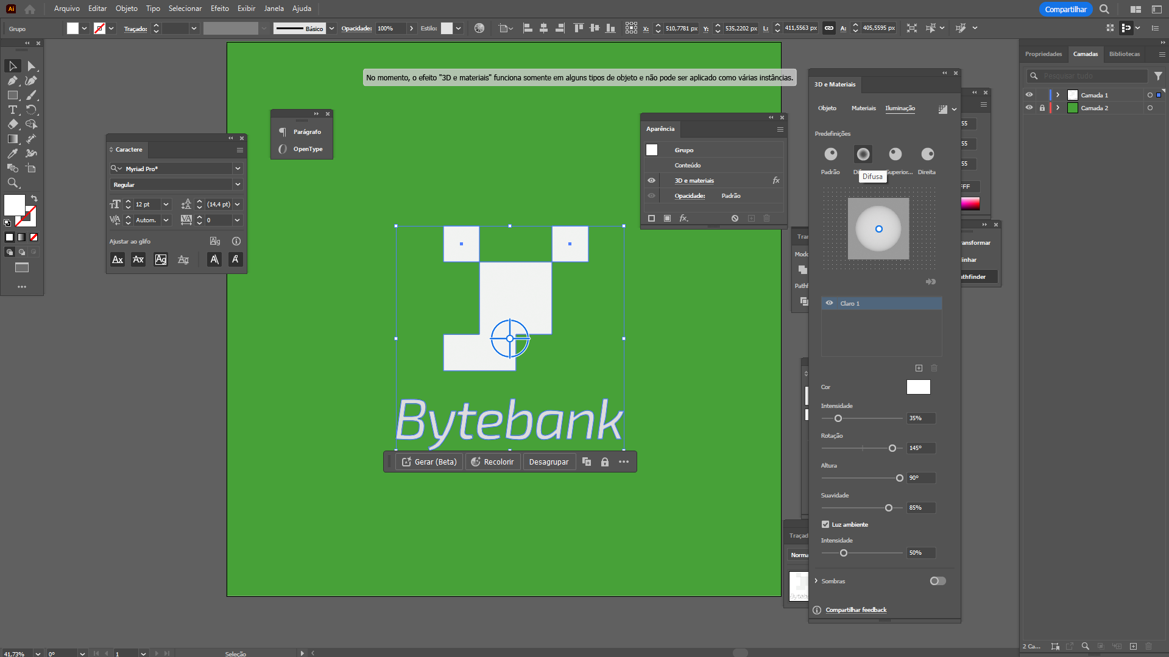Select the Rectangle tool
This screenshot has height=657, width=1169.
pos(13,95)
